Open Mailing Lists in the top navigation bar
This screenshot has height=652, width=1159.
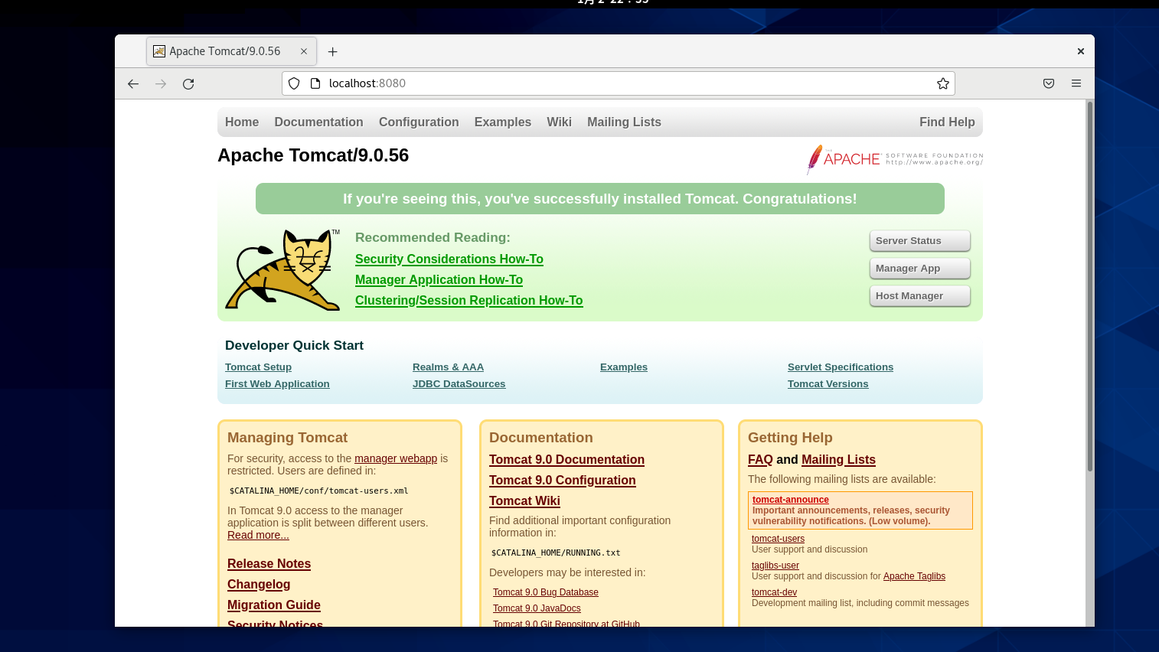pos(624,122)
